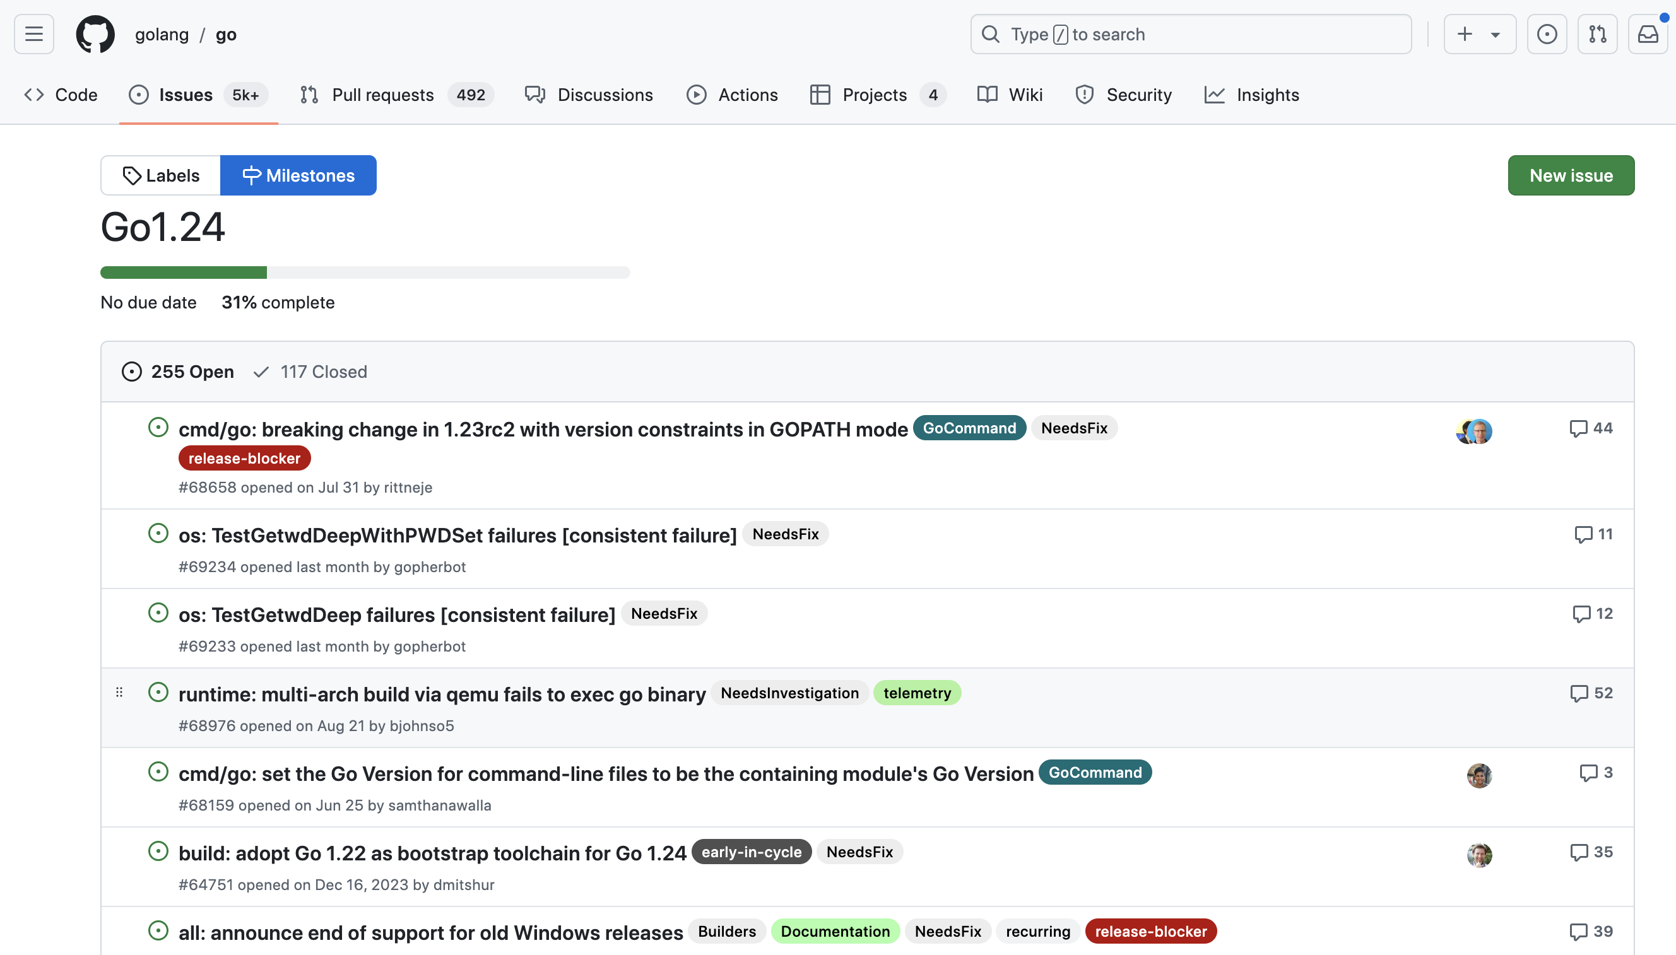Click the New issue button
Screen dimensions: 1676x955
(x=1571, y=176)
